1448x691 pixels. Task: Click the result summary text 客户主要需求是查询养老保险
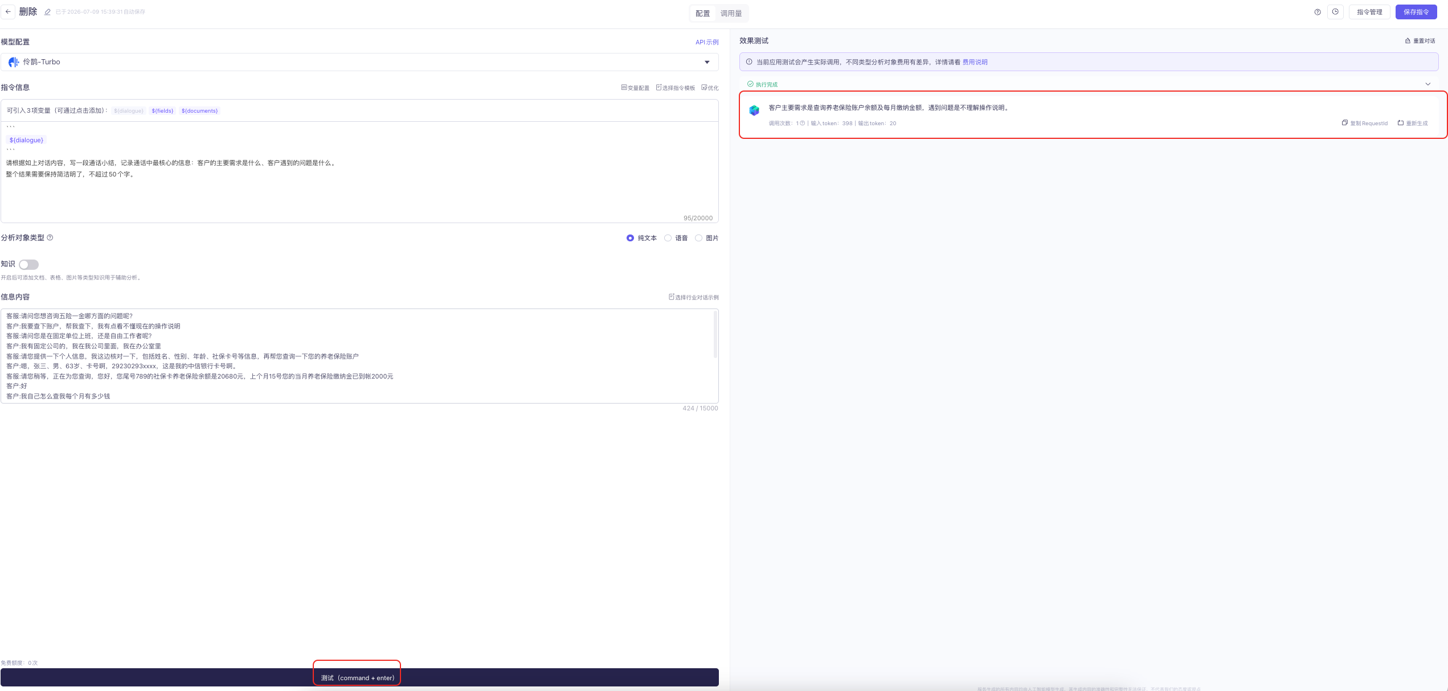pyautogui.click(x=890, y=108)
